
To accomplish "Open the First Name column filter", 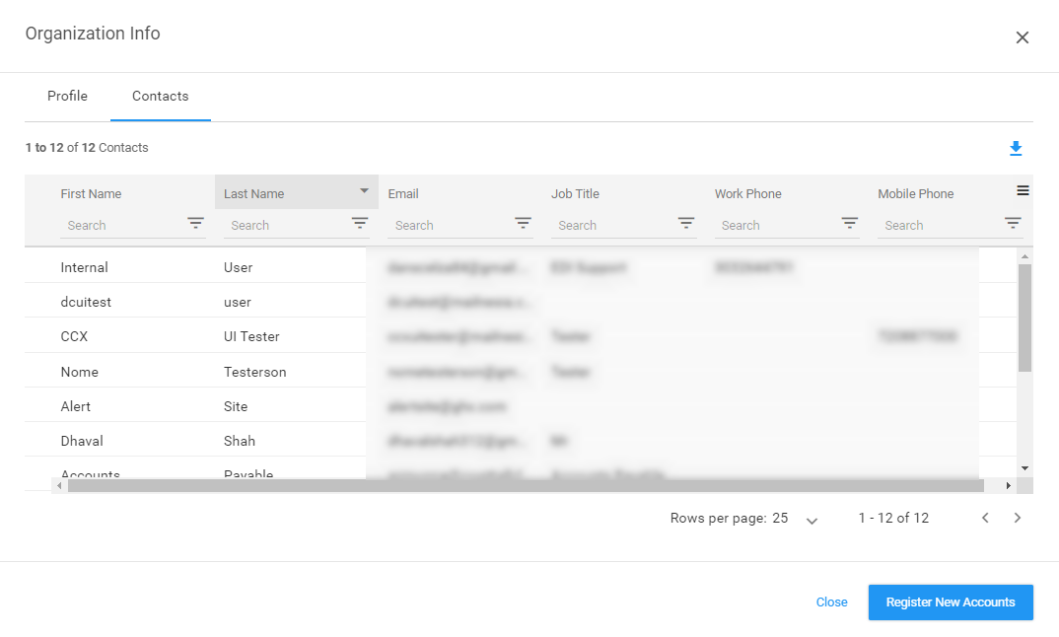I will click(195, 224).
